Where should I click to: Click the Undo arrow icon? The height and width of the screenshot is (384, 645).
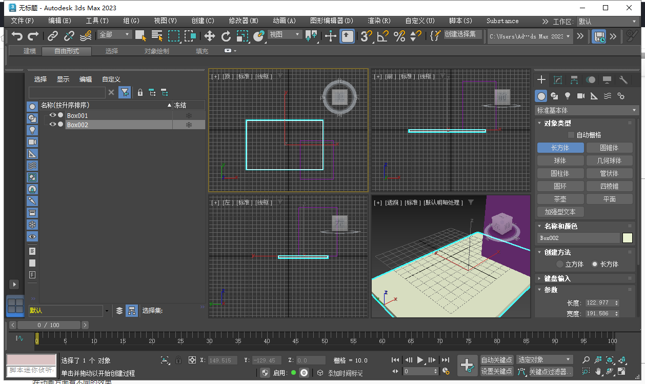coord(17,35)
